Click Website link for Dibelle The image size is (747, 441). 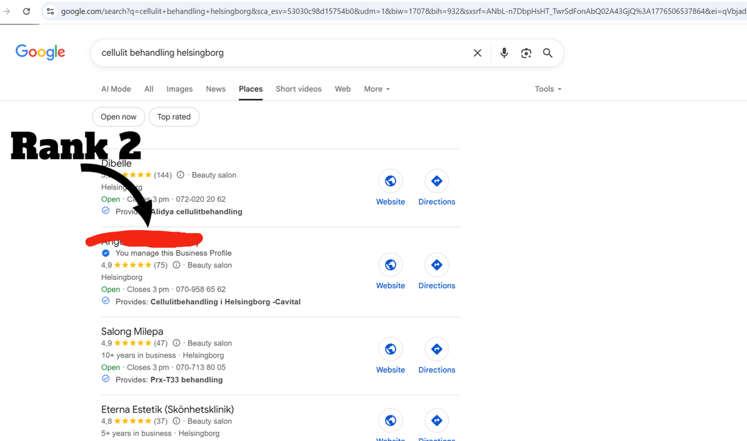pos(391,202)
